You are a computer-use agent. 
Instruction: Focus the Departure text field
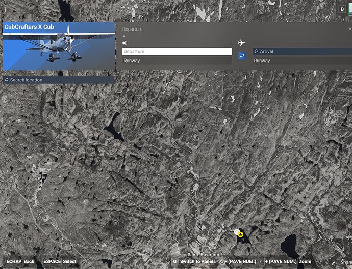click(177, 51)
